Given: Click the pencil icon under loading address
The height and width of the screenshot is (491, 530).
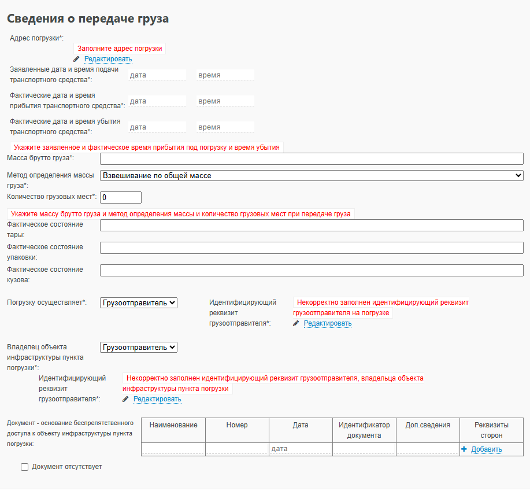Looking at the screenshot, I should click(x=76, y=59).
